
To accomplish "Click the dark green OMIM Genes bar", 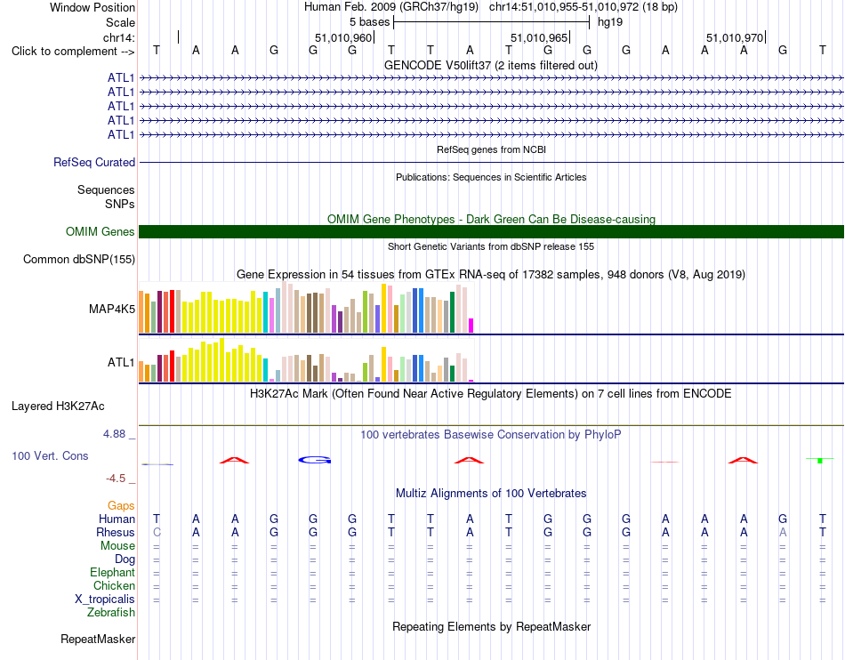I will [x=491, y=231].
